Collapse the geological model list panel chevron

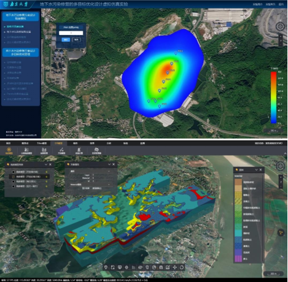(46, 164)
